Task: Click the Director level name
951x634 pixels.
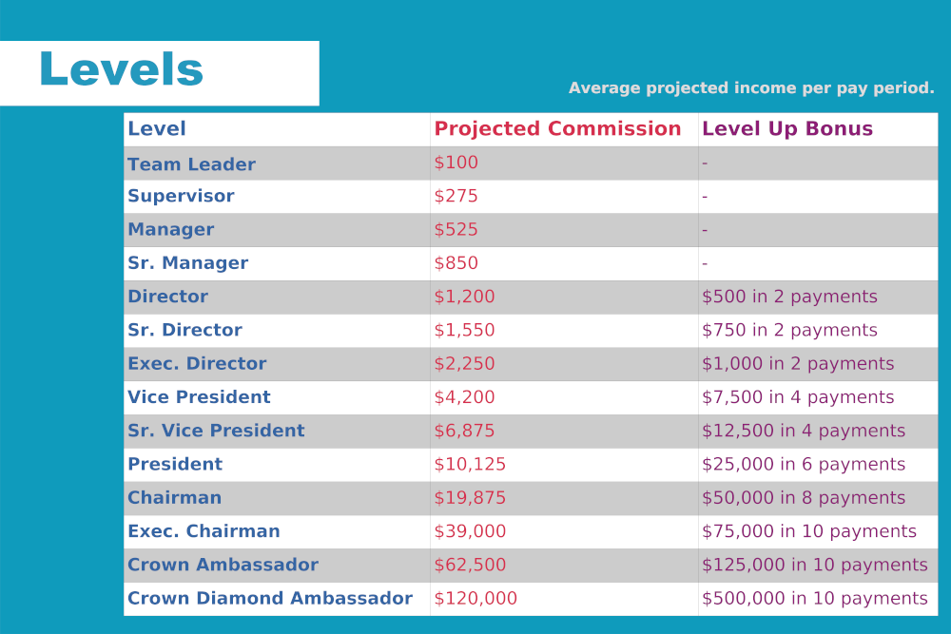Action: click(167, 297)
